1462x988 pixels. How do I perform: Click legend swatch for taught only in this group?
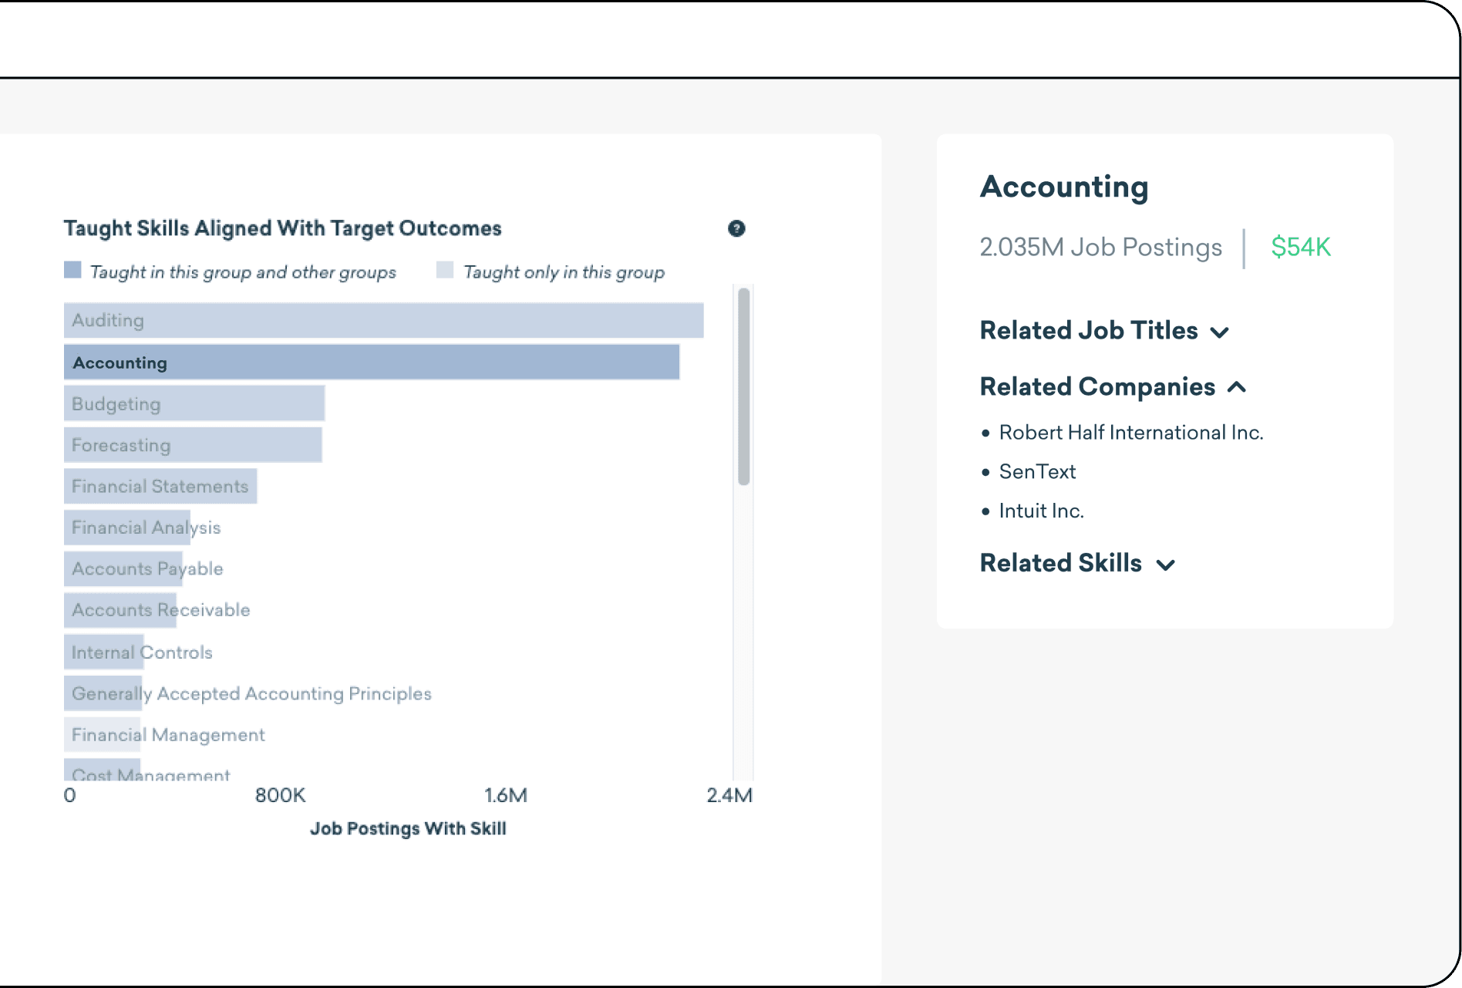(x=445, y=270)
